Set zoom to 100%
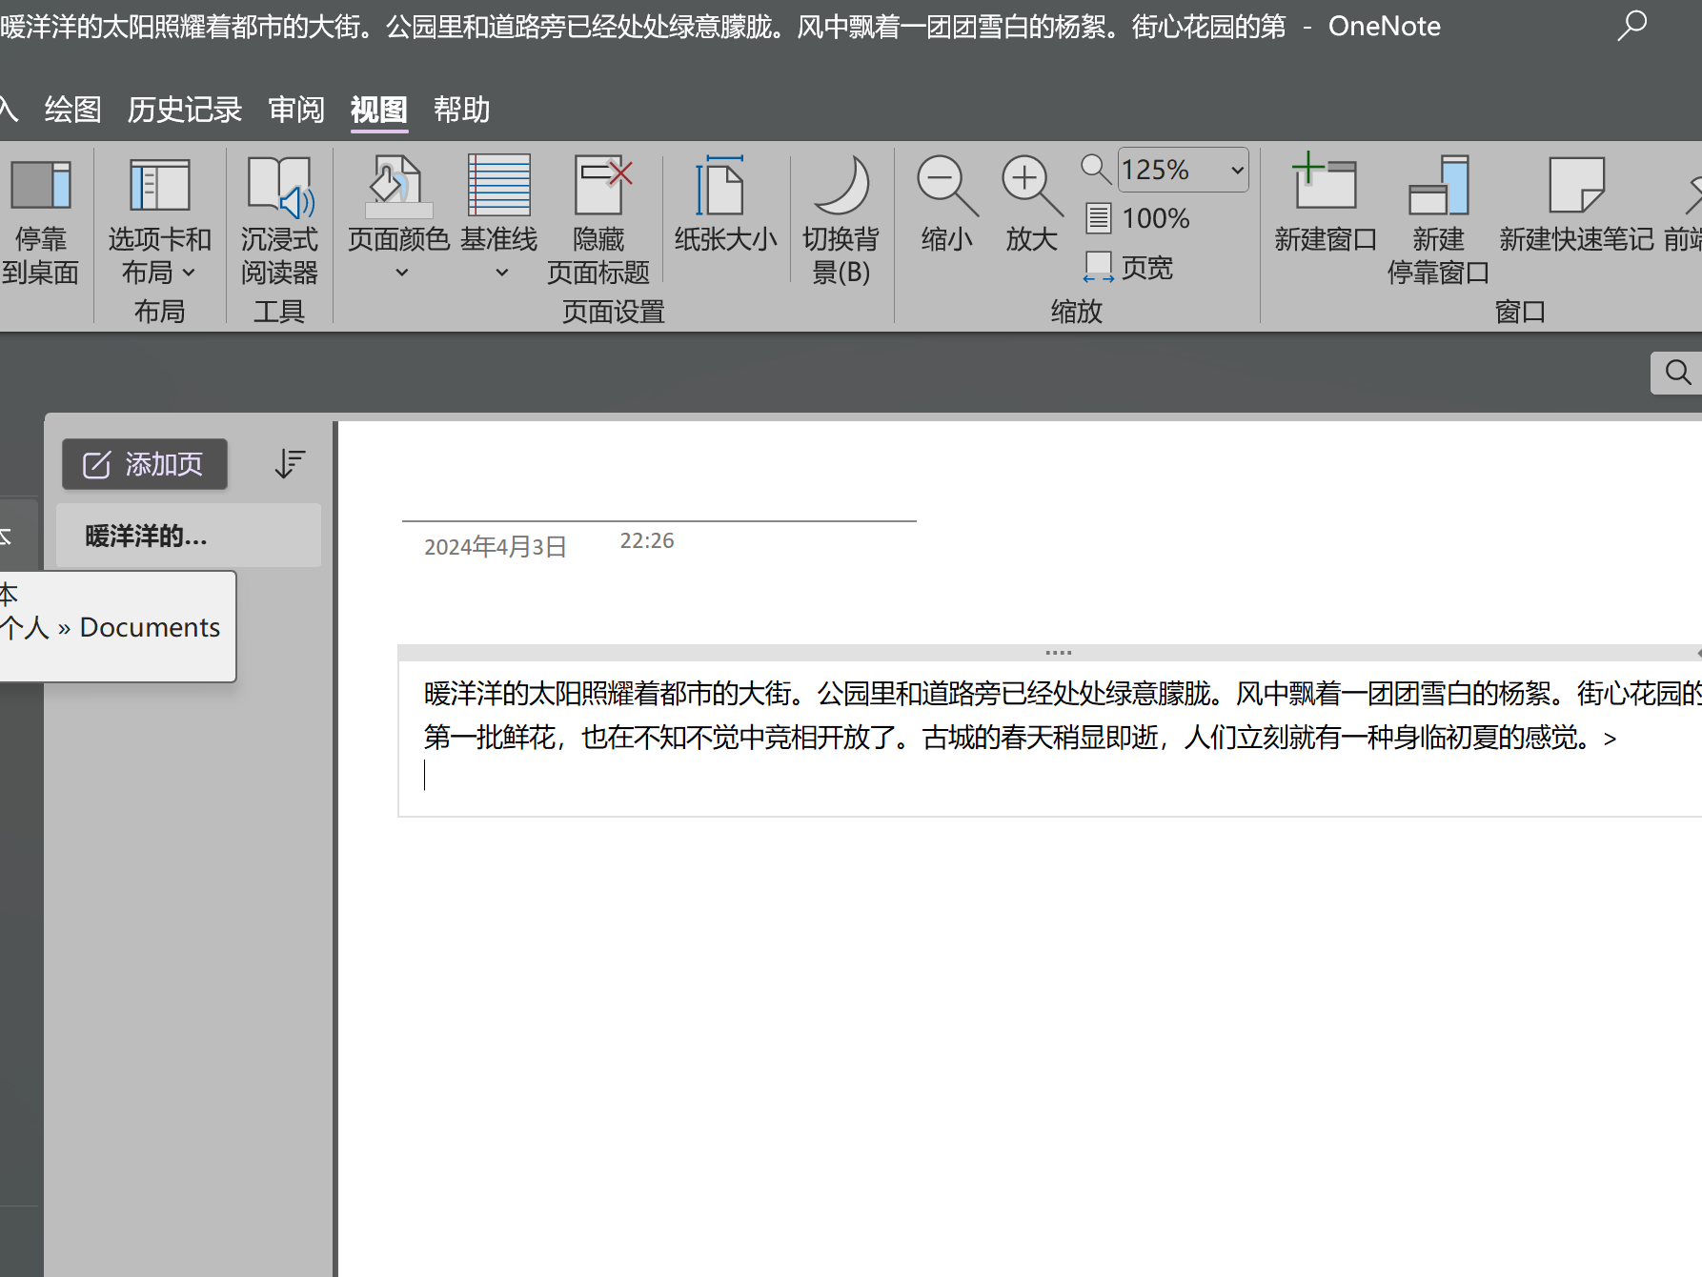This screenshot has width=1702, height=1277. click(x=1138, y=218)
